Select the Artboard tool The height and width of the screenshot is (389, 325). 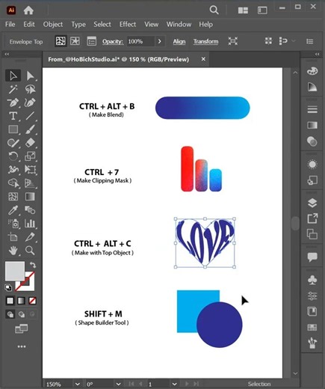click(x=13, y=237)
